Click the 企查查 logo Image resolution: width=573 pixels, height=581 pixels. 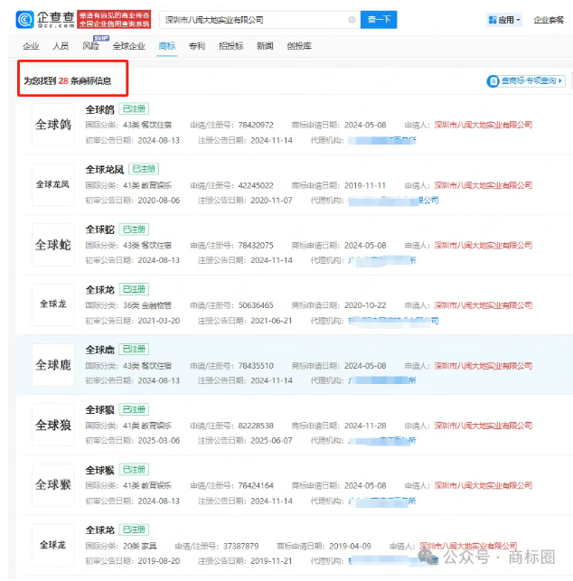tap(43, 18)
